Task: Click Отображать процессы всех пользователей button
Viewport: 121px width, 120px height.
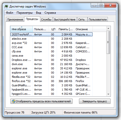Action: (41, 101)
